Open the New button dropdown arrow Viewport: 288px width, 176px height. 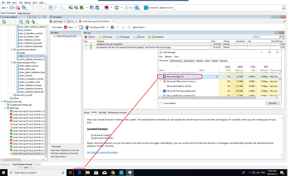click(7, 8)
